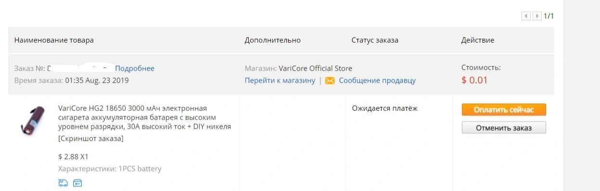This screenshot has width=600, height=191.
Task: Select the price text $ 2.88 X1
Action: point(73,156)
